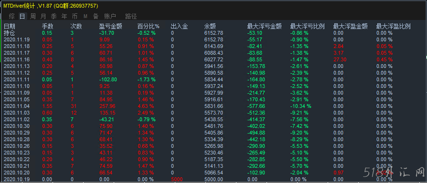The image size is (427, 183).
Task: Select the 日 daily statistics tab
Action: pos(22,16)
